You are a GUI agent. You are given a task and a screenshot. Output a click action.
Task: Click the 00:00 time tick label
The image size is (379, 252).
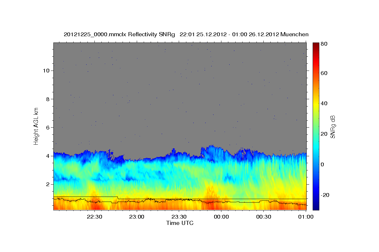(221, 217)
